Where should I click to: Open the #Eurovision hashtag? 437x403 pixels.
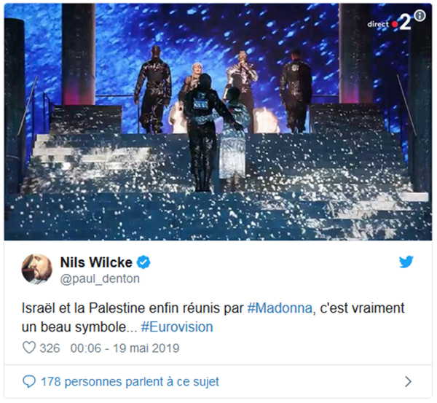tap(177, 327)
